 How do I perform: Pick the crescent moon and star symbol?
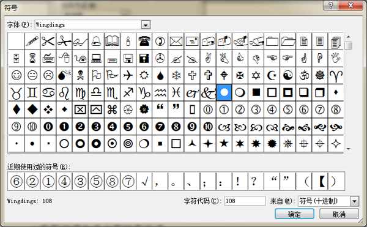[272, 75]
